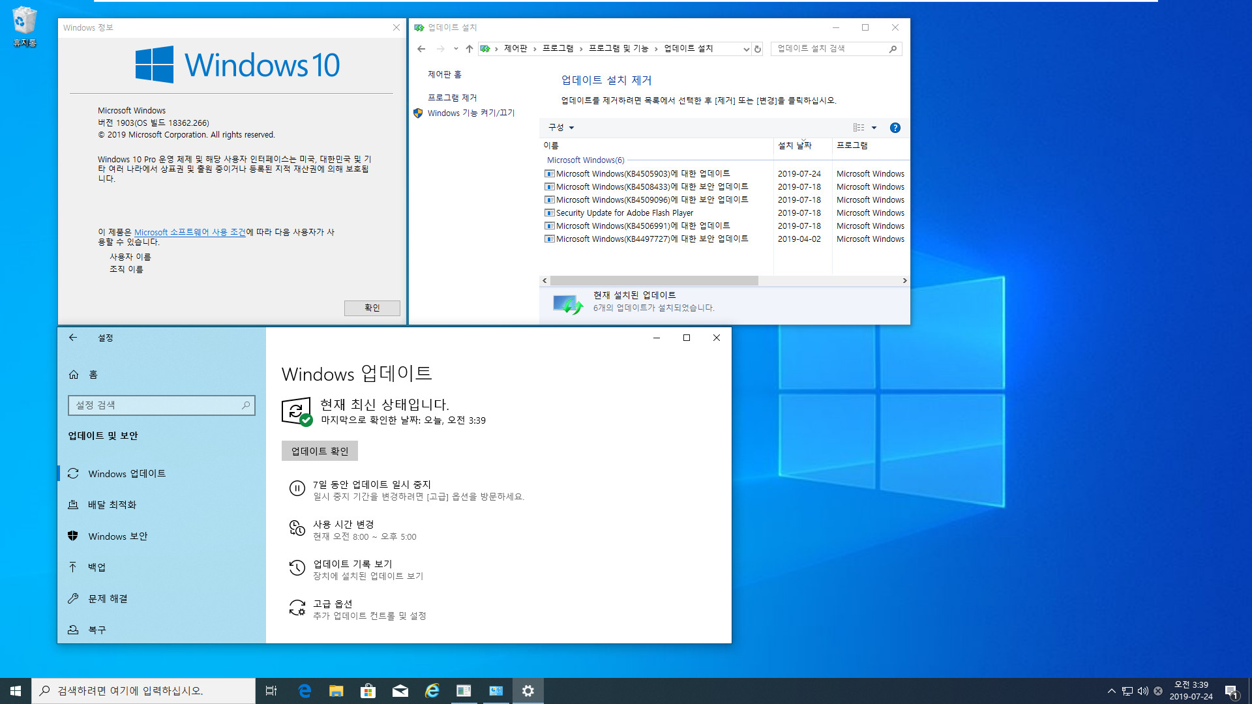Click the back arrow in Settings window
Screen dimensions: 1252x704
click(x=73, y=338)
